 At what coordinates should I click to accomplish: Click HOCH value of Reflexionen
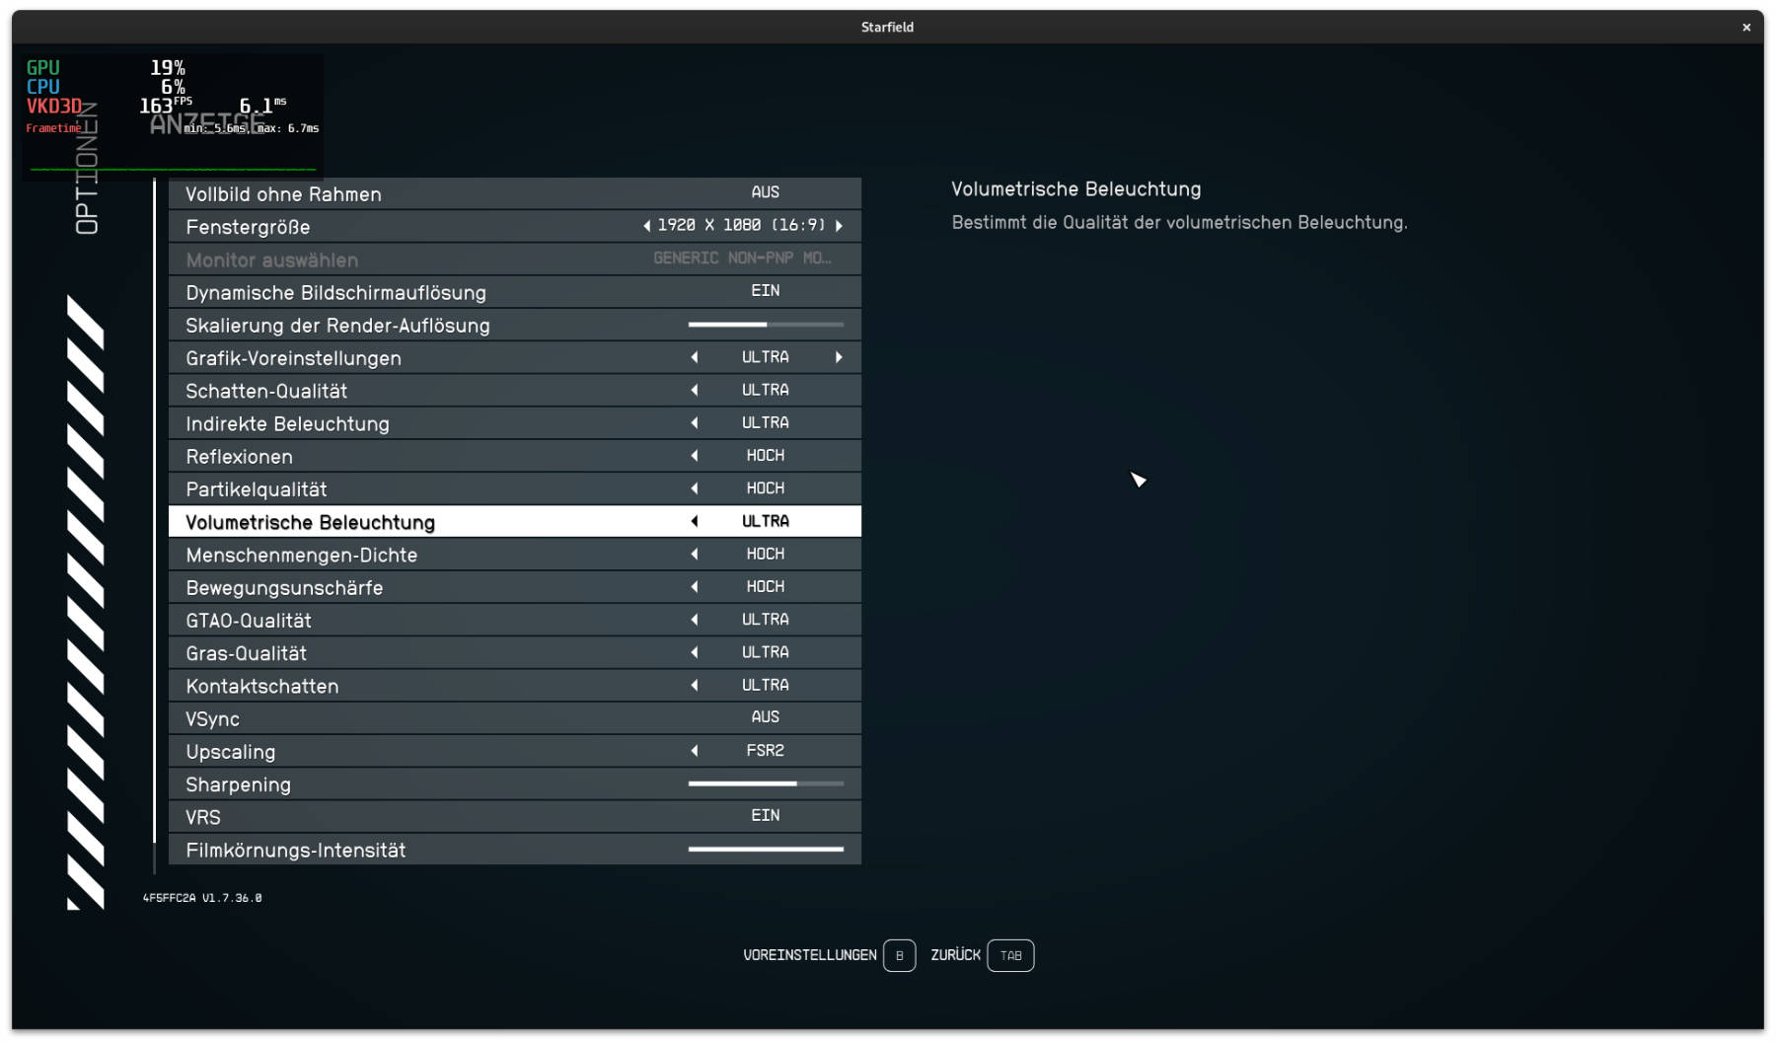(x=766, y=456)
